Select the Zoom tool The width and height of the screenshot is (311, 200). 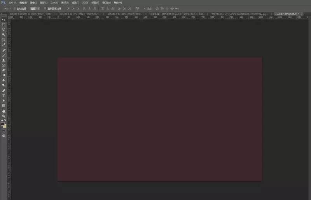click(x=3, y=116)
